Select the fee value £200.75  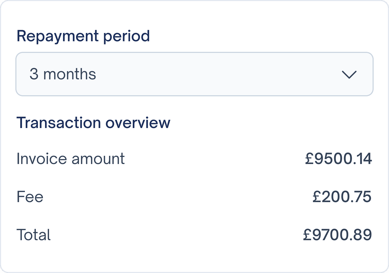(x=342, y=197)
